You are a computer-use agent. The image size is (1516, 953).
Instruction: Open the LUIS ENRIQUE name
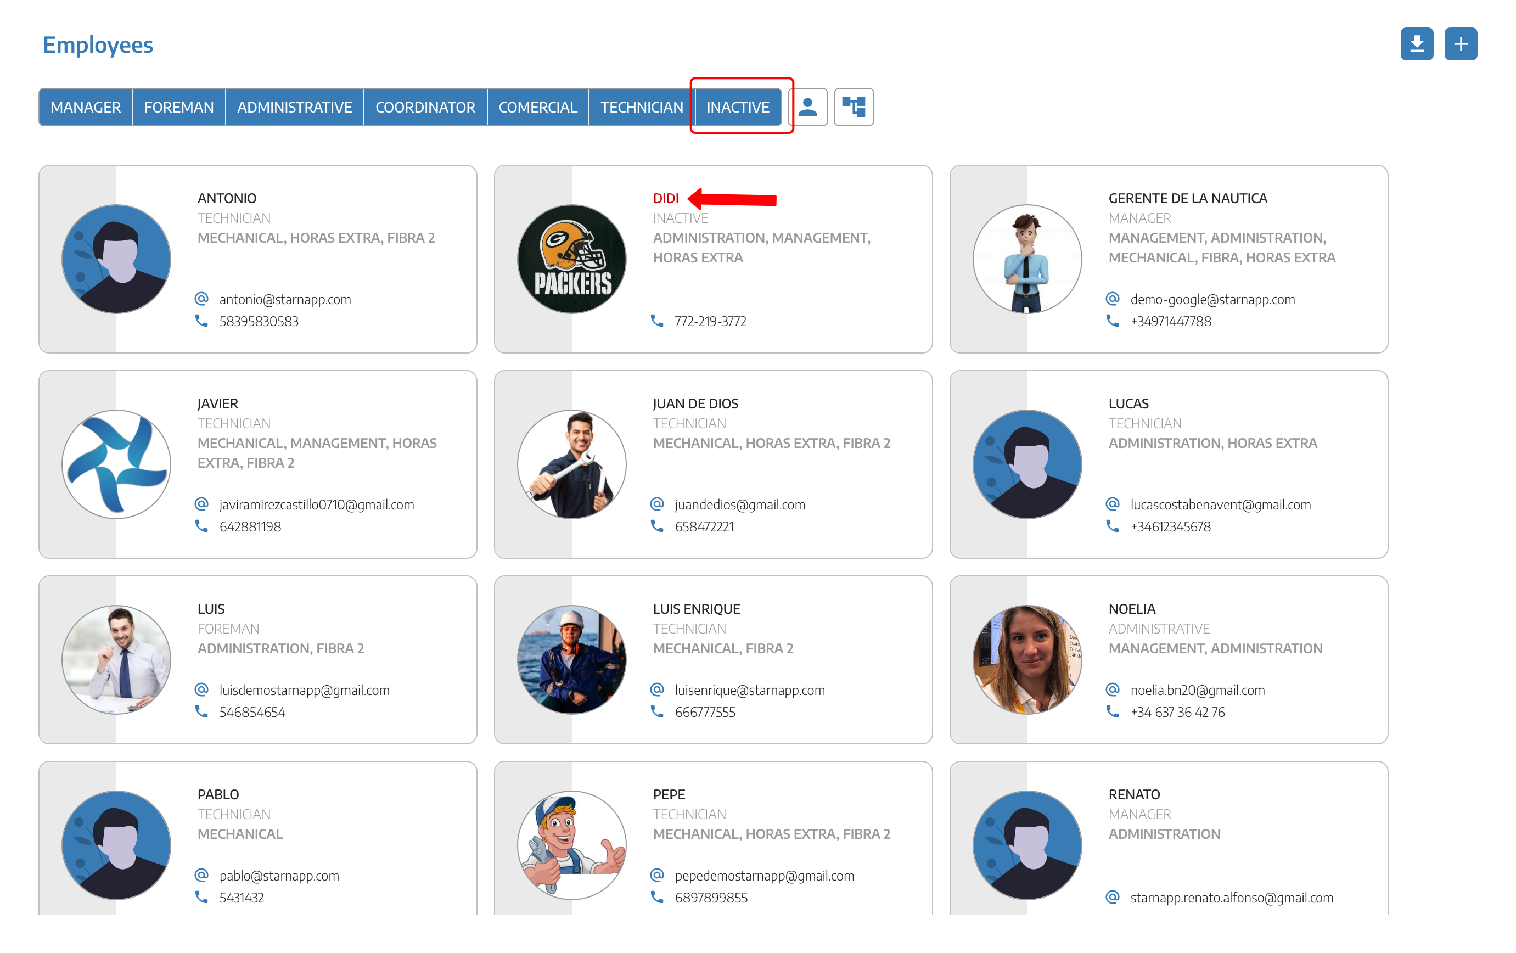click(x=697, y=609)
